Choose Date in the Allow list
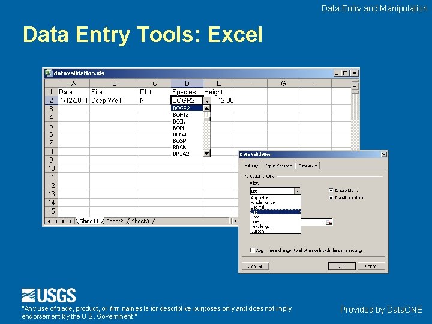432x324 pixels. (275, 217)
